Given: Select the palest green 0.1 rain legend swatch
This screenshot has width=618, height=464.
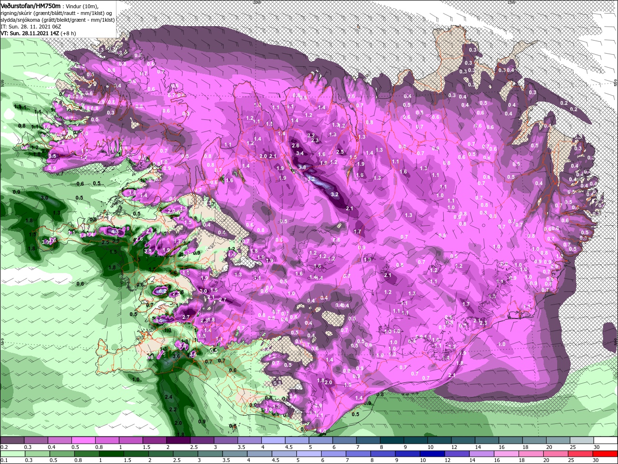Looking at the screenshot, I should coord(12,454).
